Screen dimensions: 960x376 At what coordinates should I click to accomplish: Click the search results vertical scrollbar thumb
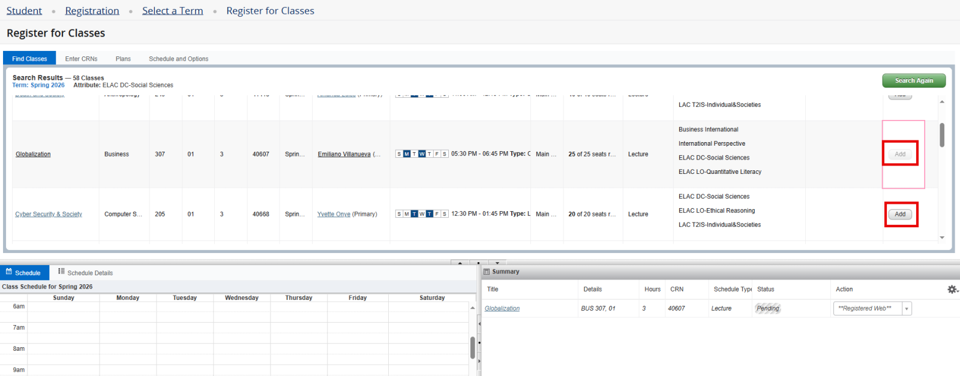click(x=942, y=135)
